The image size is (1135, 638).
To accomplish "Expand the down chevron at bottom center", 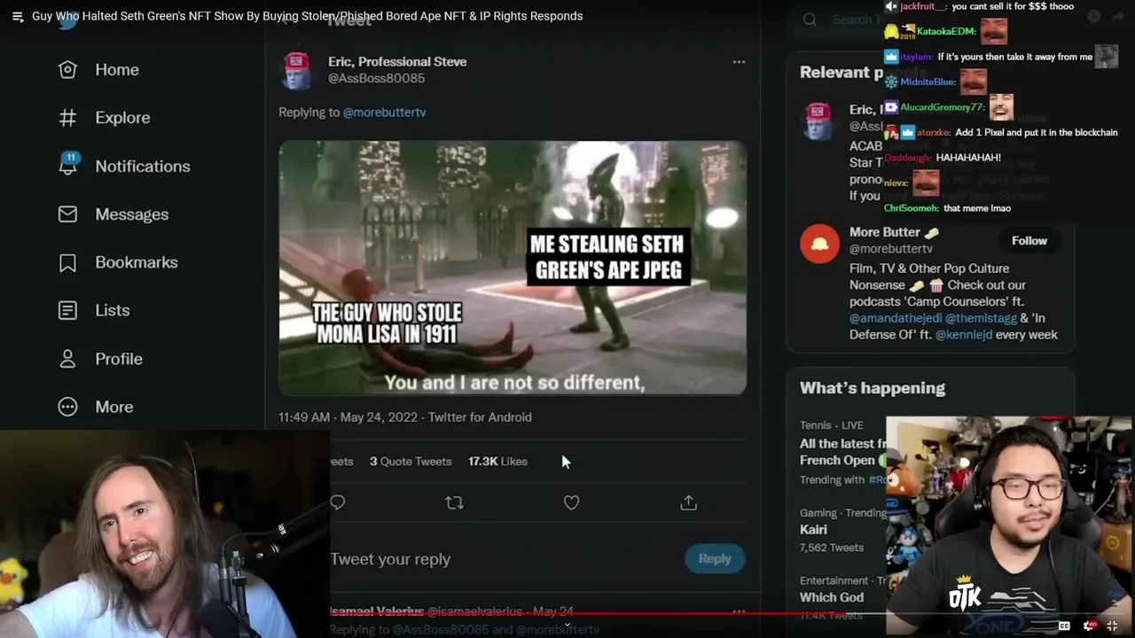I will tap(567, 624).
